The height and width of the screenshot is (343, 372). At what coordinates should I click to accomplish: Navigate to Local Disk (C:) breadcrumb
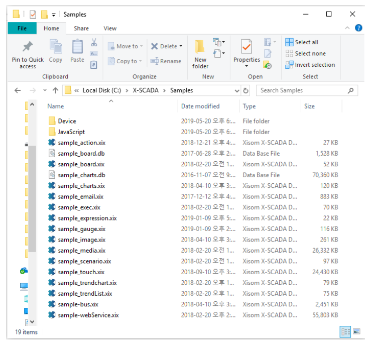(102, 90)
